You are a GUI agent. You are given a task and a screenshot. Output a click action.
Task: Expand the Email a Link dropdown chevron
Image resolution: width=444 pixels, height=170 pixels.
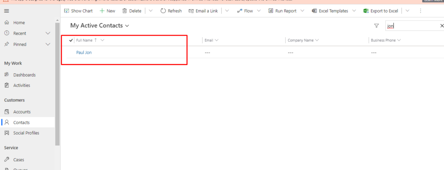[227, 11]
